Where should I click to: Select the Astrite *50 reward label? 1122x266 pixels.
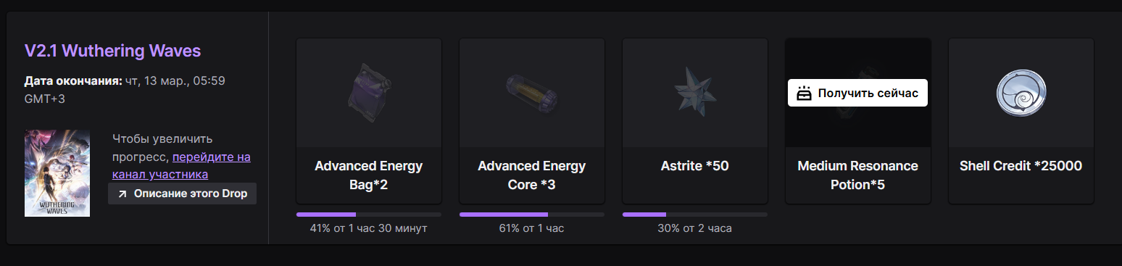pos(694,166)
